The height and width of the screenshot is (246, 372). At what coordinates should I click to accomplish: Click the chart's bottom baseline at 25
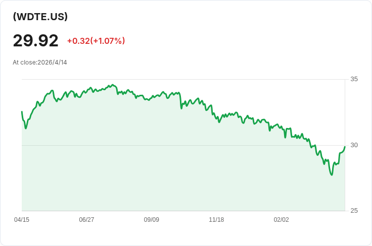pyautogui.click(x=182, y=211)
